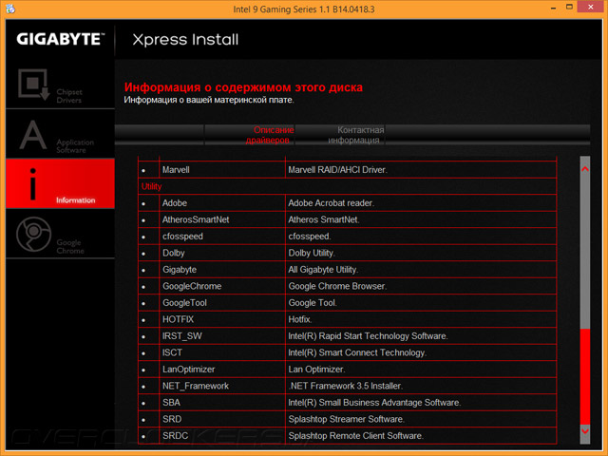Maximize the Xpress Install window

[x=569, y=7]
